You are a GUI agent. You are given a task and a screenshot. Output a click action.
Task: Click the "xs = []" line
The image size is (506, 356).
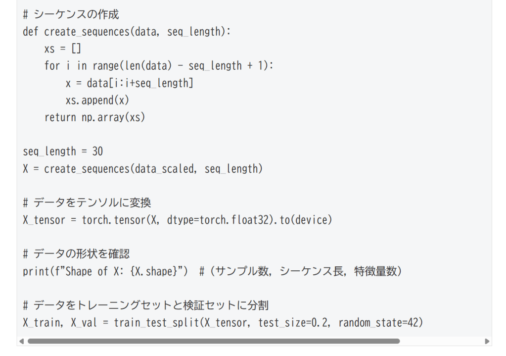pos(62,49)
